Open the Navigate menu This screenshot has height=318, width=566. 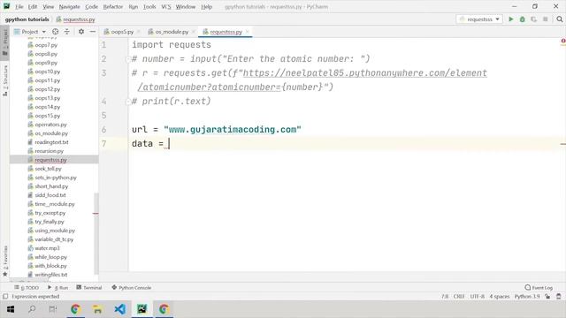pyautogui.click(x=69, y=6)
